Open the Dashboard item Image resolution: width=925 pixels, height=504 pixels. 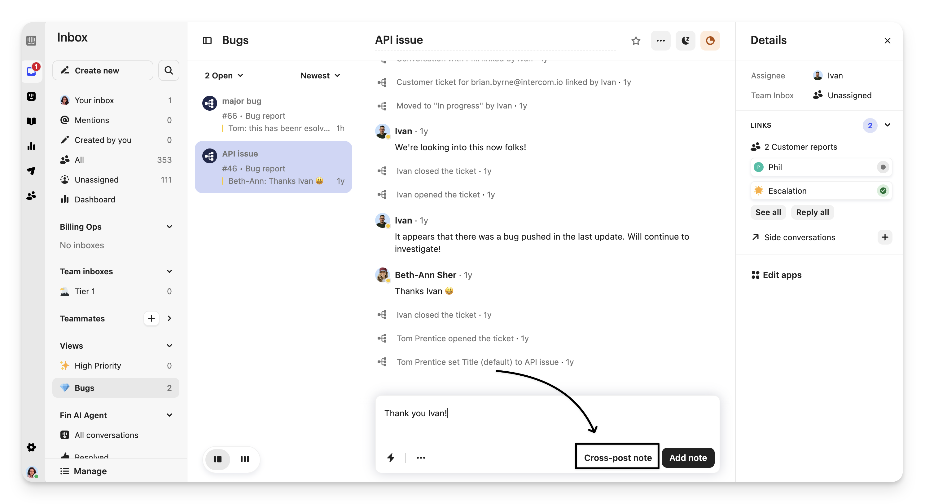pyautogui.click(x=116, y=199)
